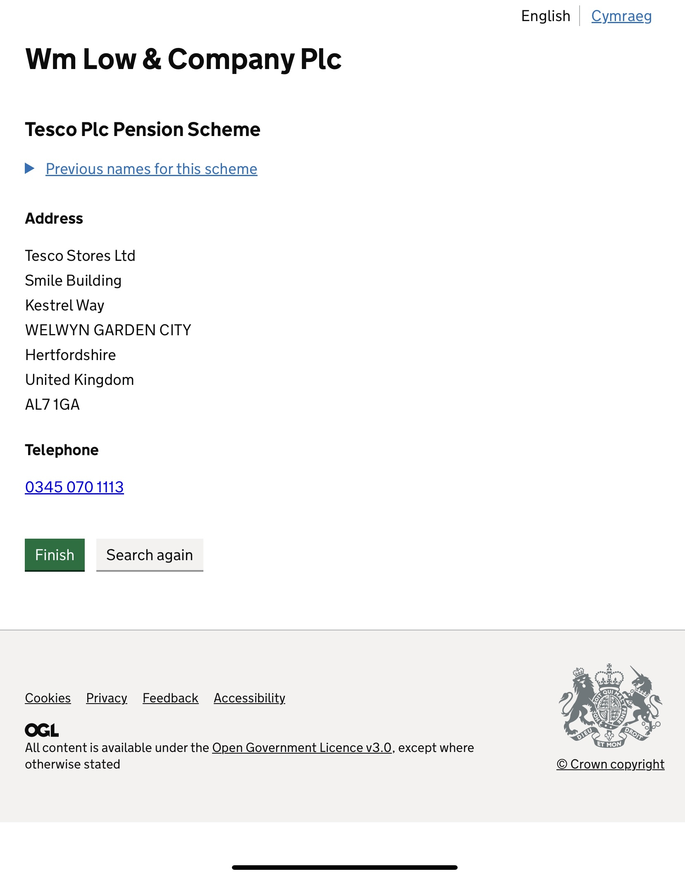Switch language to Cymraeg
The height and width of the screenshot is (876, 685).
621,16
